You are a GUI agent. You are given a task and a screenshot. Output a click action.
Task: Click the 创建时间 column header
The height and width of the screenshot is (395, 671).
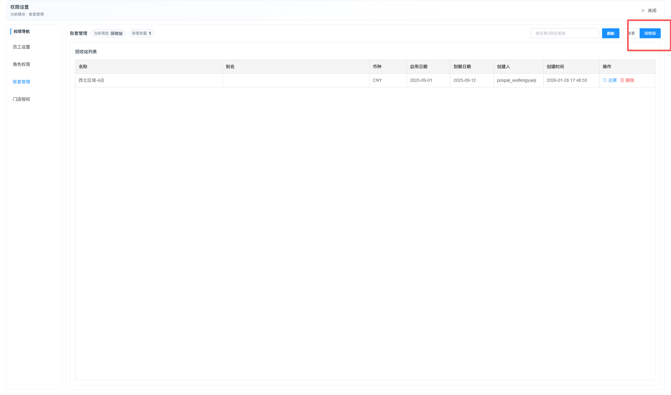(x=571, y=67)
